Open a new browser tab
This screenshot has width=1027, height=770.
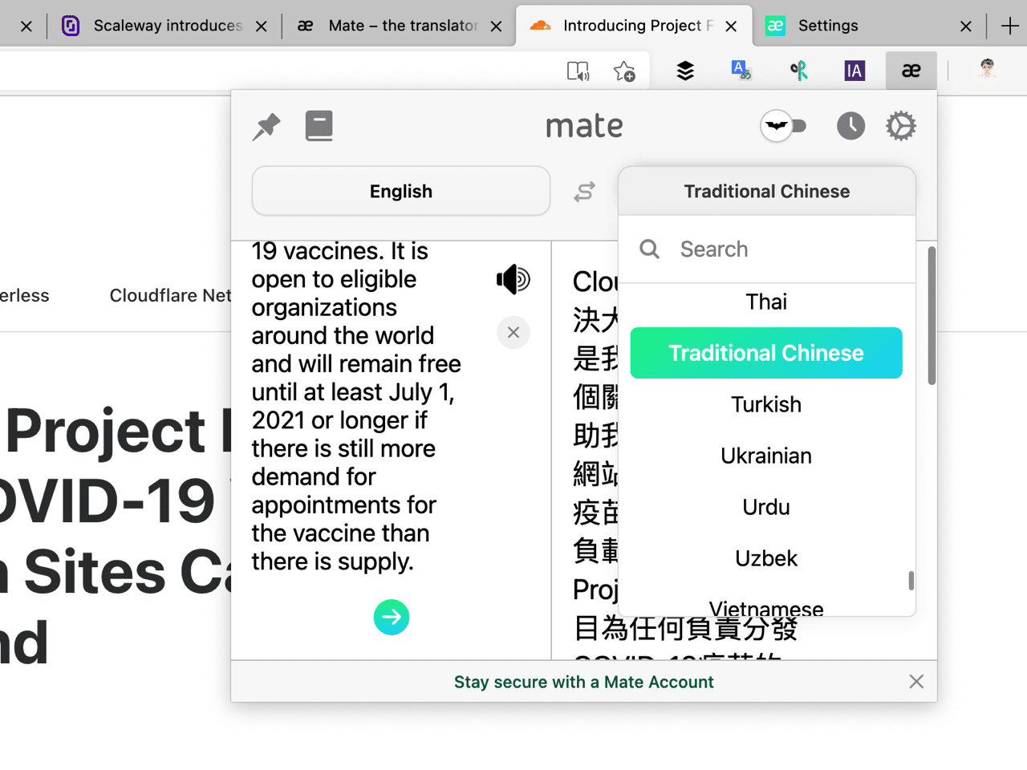coord(1010,26)
